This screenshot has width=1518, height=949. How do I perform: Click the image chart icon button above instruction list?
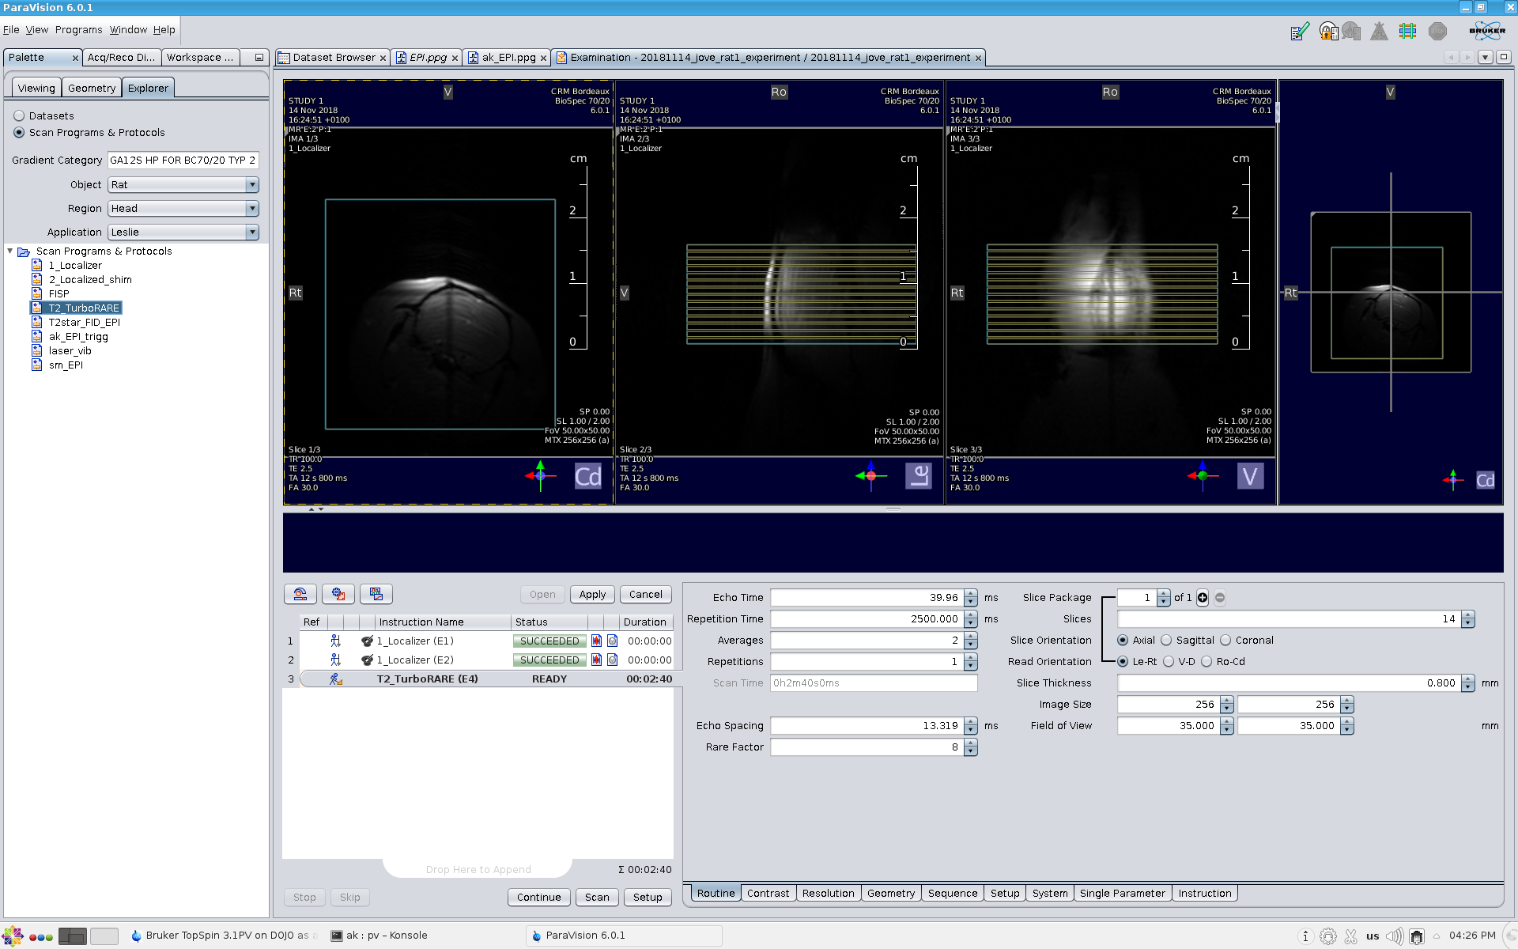pyautogui.click(x=376, y=594)
